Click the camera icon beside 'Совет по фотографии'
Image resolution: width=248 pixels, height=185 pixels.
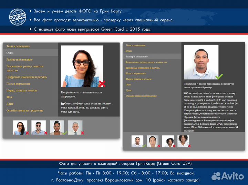pyautogui.click(x=185, y=93)
